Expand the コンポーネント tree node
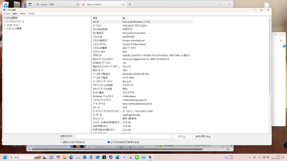 (x=5, y=25)
